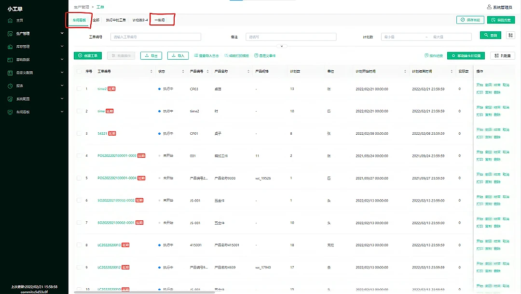Click the 创建工单 button
521x294 pixels.
click(x=88, y=56)
